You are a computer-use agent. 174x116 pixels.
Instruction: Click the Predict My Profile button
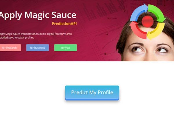tap(92, 93)
